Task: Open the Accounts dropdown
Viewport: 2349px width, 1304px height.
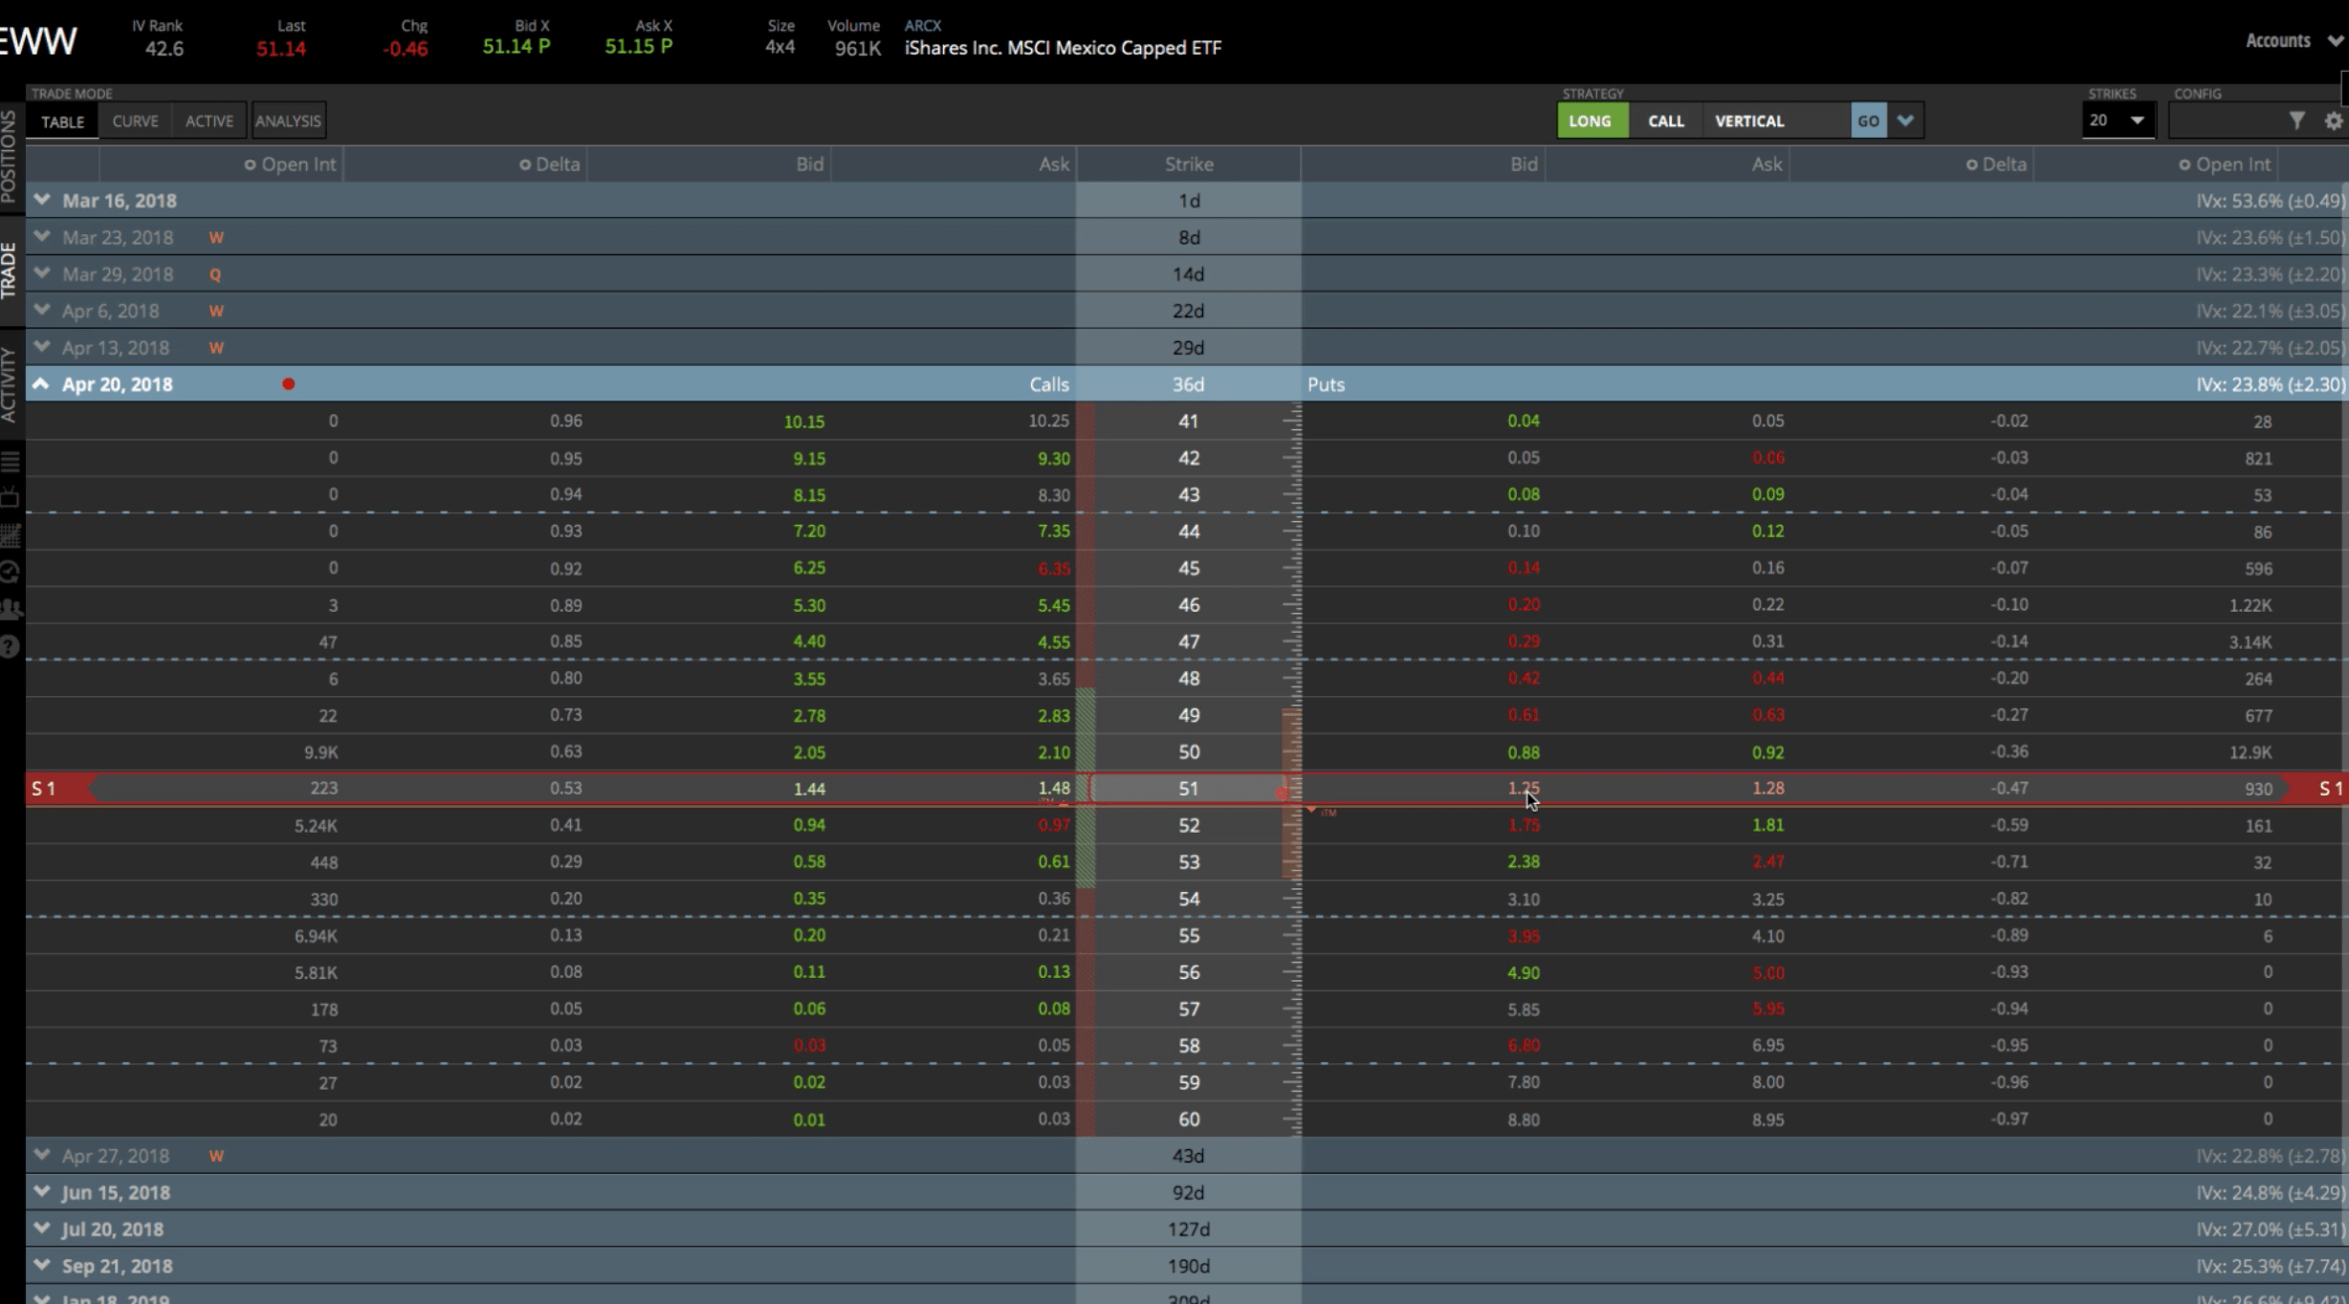Action: tap(2294, 41)
